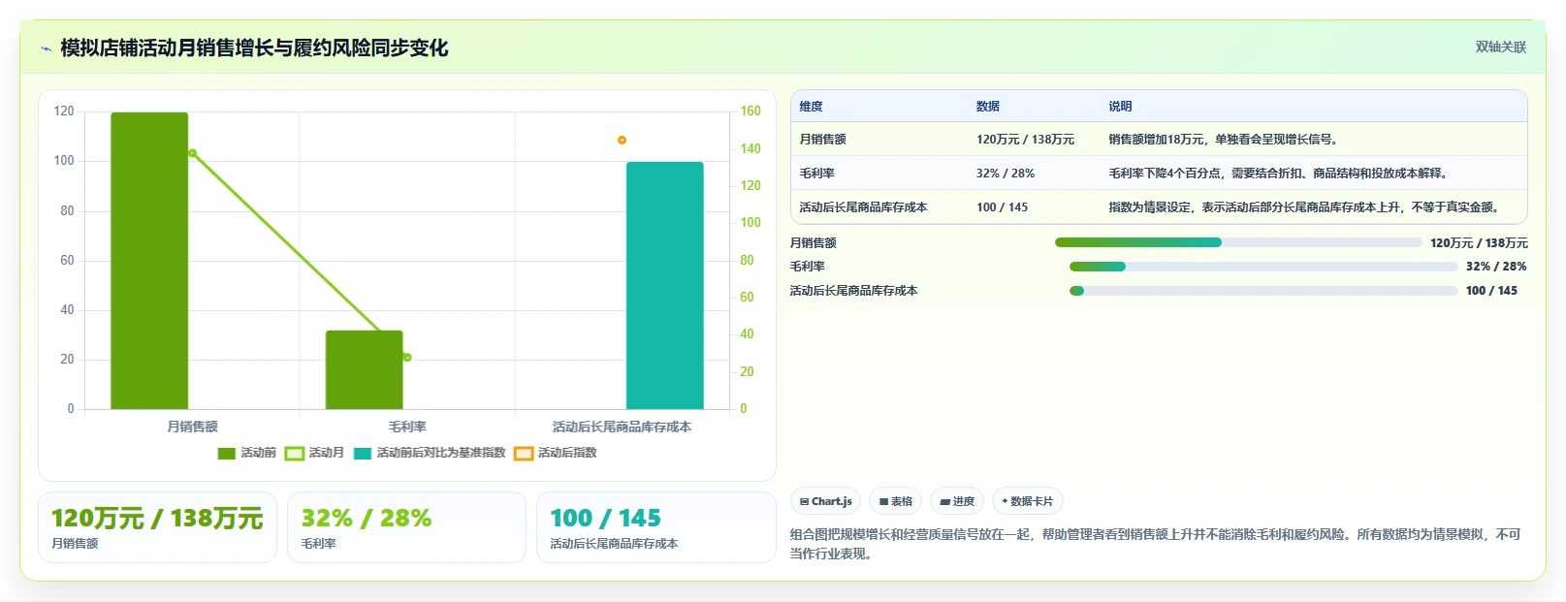Click description starting 销售额增加18万元

coord(1226,140)
